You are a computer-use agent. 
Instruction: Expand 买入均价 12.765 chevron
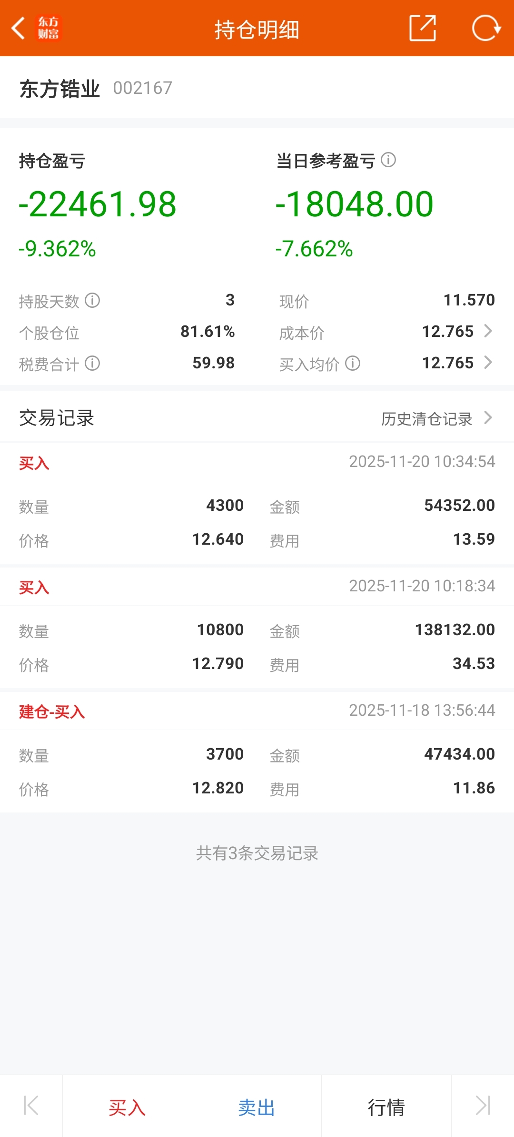coord(488,362)
